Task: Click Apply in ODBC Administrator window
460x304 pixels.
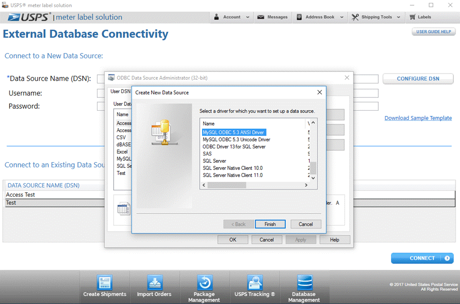Action: click(x=301, y=240)
